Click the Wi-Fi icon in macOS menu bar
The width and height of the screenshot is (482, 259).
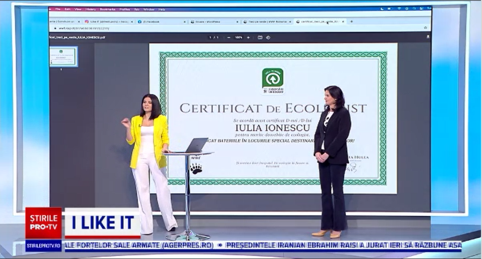399,9
